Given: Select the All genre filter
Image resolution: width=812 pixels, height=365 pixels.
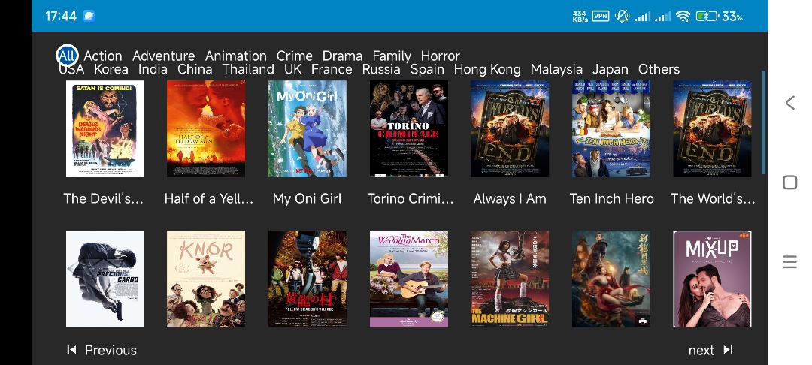Looking at the screenshot, I should point(68,56).
